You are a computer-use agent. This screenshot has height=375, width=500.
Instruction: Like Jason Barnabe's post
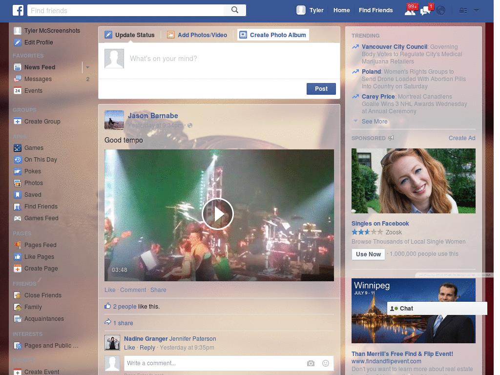tap(110, 290)
